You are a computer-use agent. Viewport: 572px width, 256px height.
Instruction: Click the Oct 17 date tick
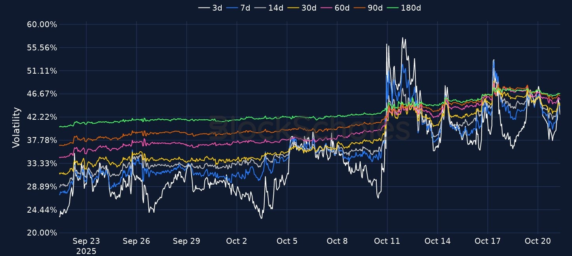coord(488,241)
